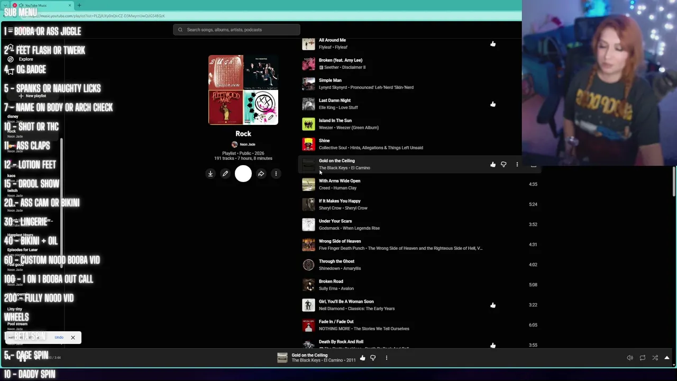The width and height of the screenshot is (677, 381).
Task: Open the now-playing album thumbnail in player bar
Action: (x=282, y=358)
